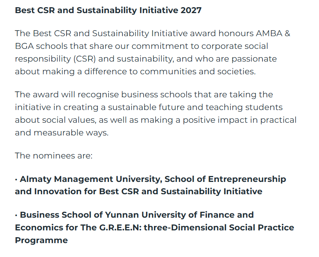Screen dimensions: 319x257
Task: Click the phrase "sustainable future" in second paragraph
Action: [x=146, y=107]
